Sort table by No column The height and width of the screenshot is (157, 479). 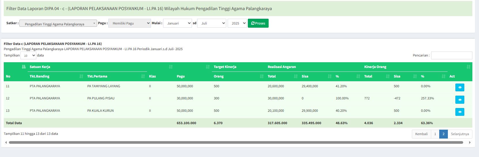pos(24,67)
